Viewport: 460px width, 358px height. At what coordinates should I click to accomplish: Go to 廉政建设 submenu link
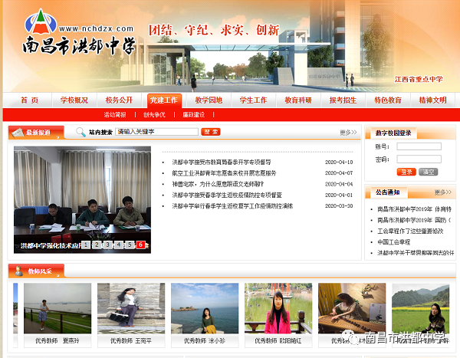coord(194,115)
